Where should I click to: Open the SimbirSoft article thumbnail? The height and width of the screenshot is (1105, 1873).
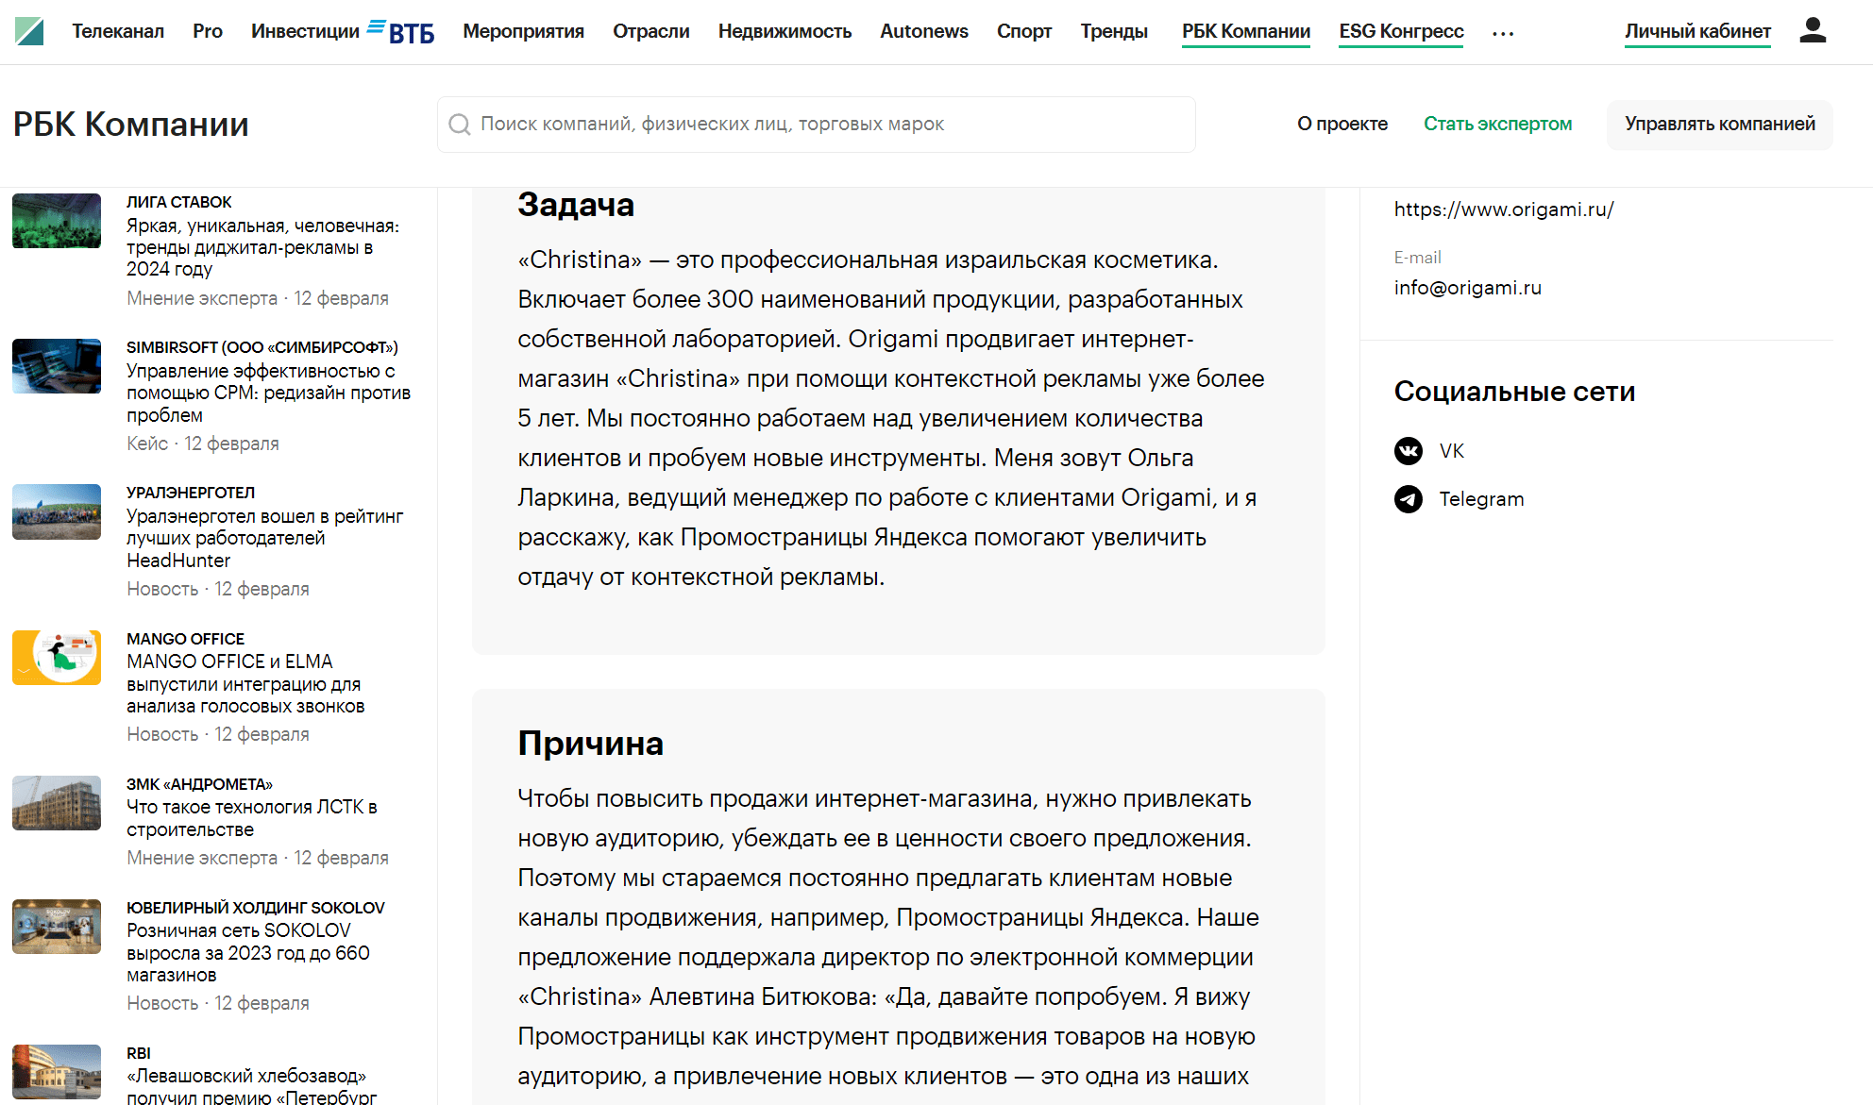point(57,366)
